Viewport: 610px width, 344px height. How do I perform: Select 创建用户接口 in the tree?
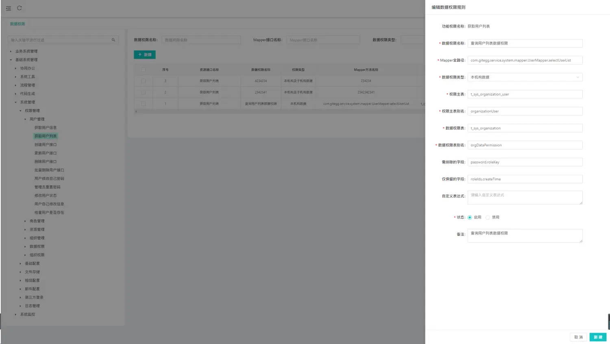coord(46,145)
